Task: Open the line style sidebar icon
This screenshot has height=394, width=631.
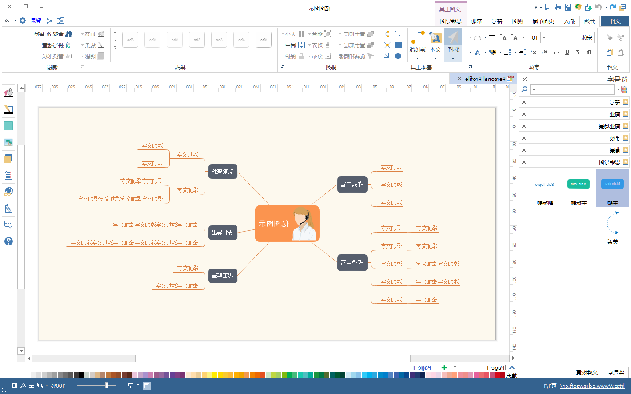Action: (8, 109)
